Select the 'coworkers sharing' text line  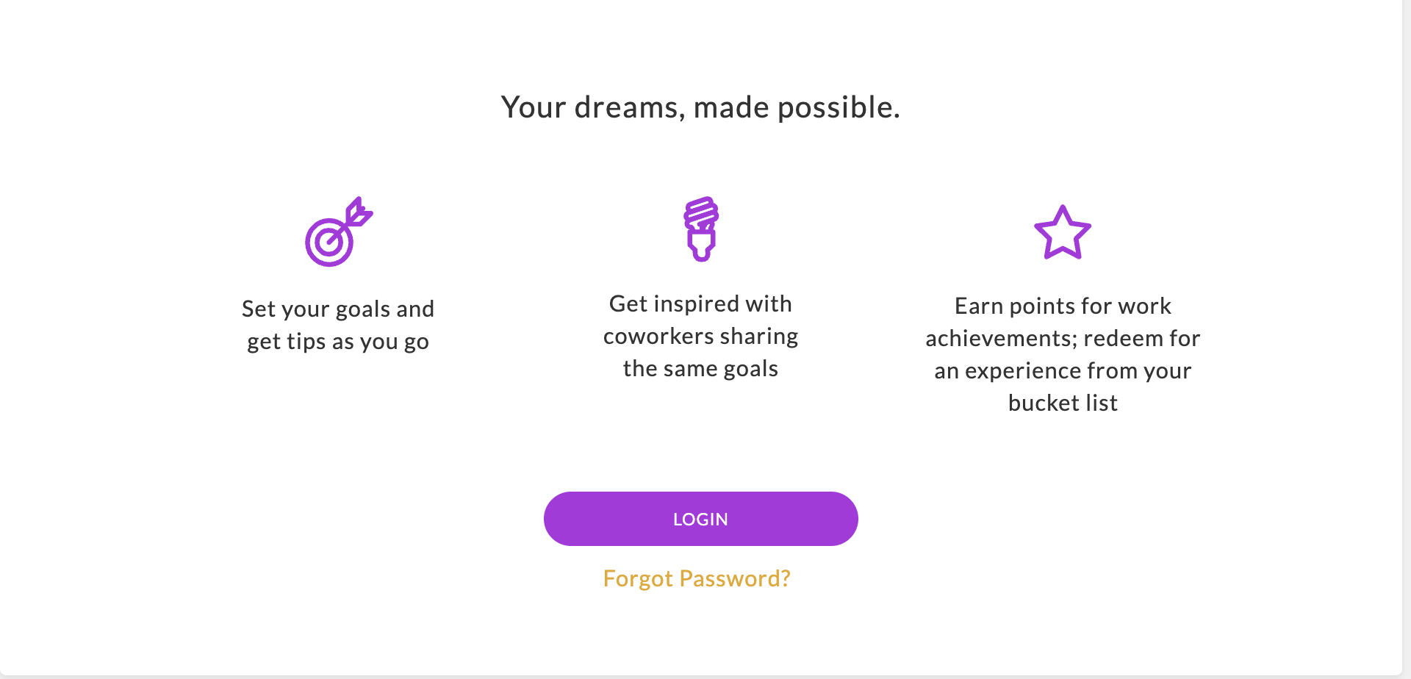pyautogui.click(x=700, y=337)
